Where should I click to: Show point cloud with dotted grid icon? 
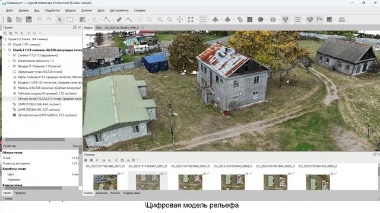[202, 20]
